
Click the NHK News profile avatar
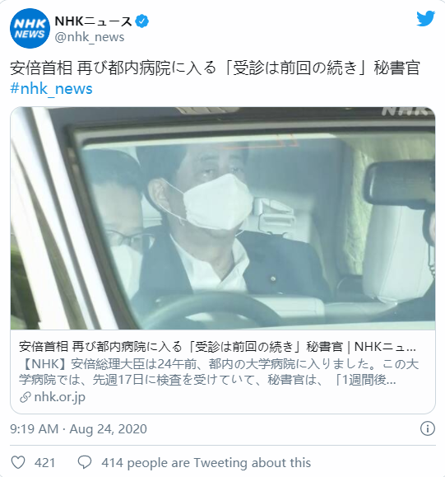coord(30,28)
